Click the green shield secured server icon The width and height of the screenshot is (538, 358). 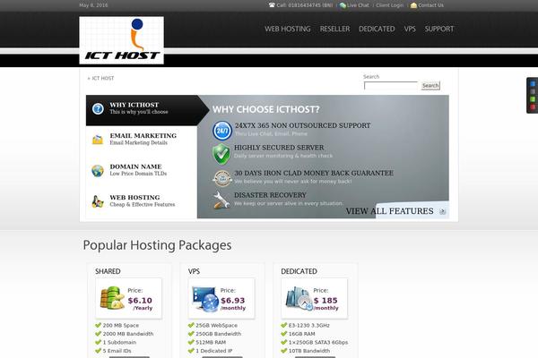click(x=221, y=154)
